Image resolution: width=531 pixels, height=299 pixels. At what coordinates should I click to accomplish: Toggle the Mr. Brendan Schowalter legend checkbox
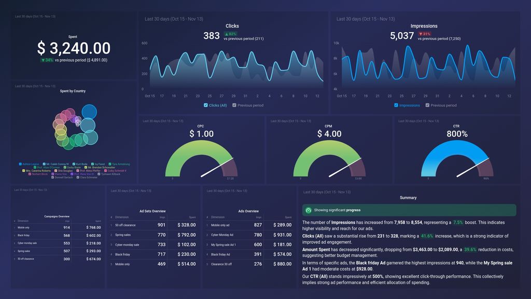click(86, 168)
